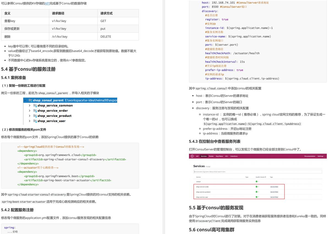Viewport: 329px width, 234px height.
Task: Click the Health Checks info icon
Action: pos(265,177)
